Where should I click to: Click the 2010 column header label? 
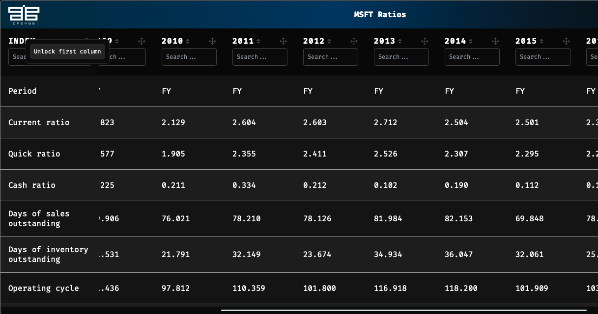(x=172, y=41)
